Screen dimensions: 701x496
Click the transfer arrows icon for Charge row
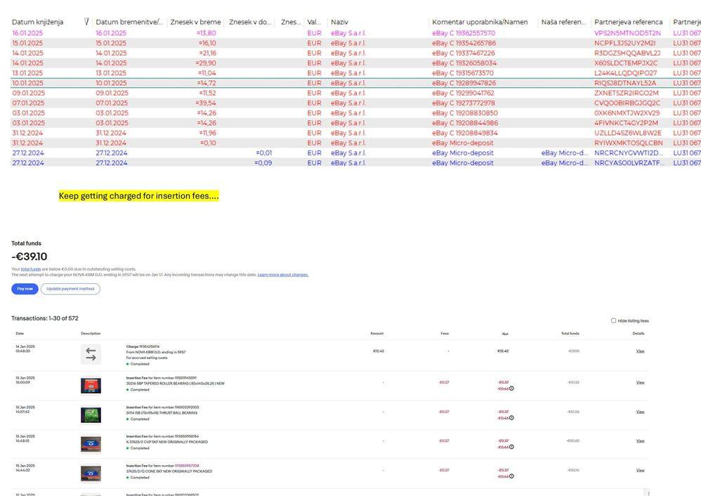coord(91,354)
